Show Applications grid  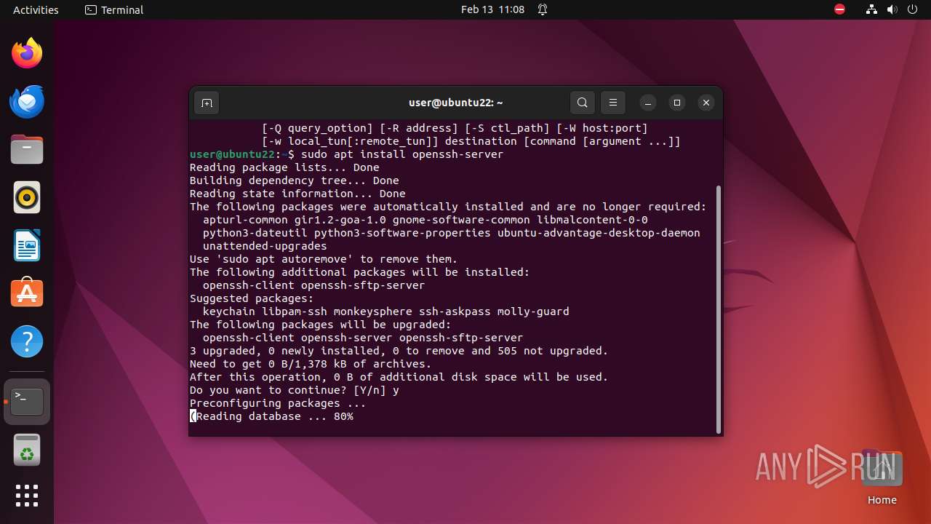click(x=27, y=496)
